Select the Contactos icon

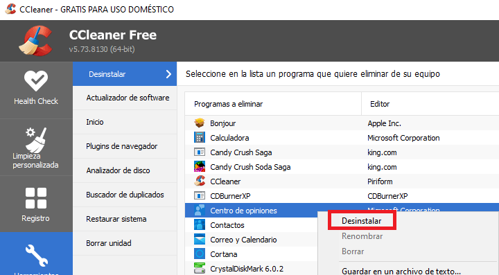(200, 224)
